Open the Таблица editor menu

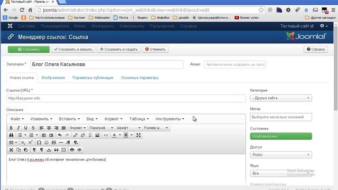(139, 119)
